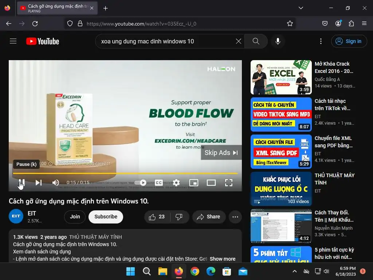Pause the video with the pause button
Image resolution: width=373 pixels, height=280 pixels.
[x=21, y=183]
